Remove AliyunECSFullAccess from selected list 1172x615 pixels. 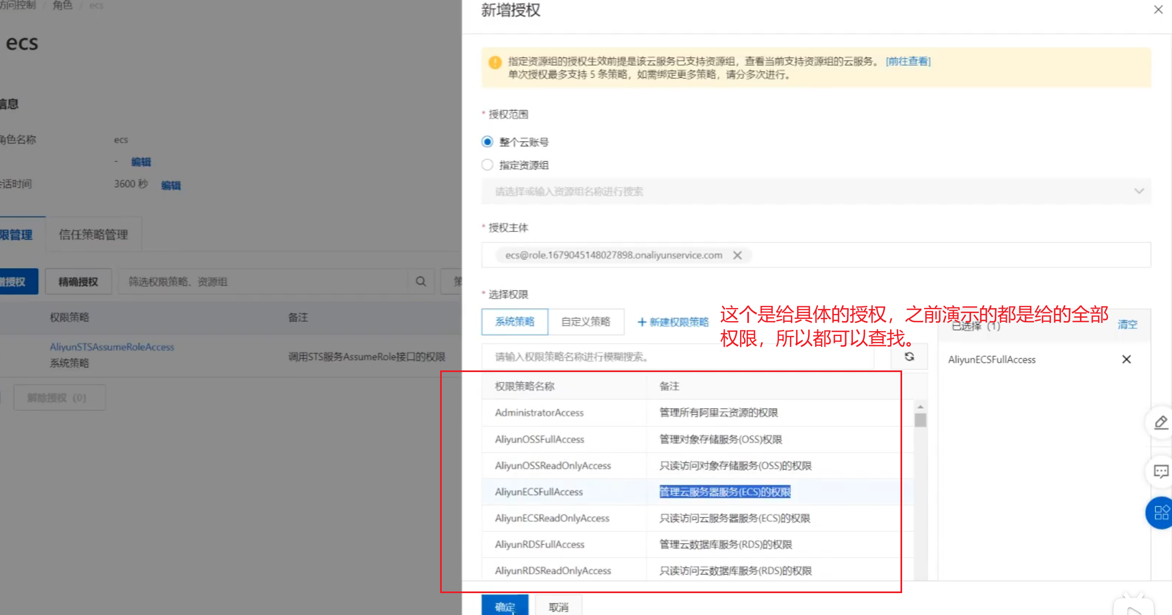pos(1126,359)
